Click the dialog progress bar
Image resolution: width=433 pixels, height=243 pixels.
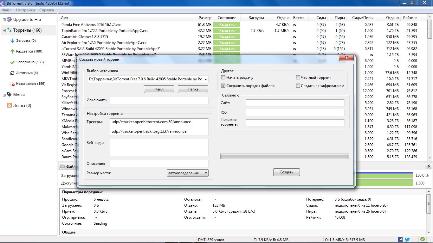(x=284, y=156)
